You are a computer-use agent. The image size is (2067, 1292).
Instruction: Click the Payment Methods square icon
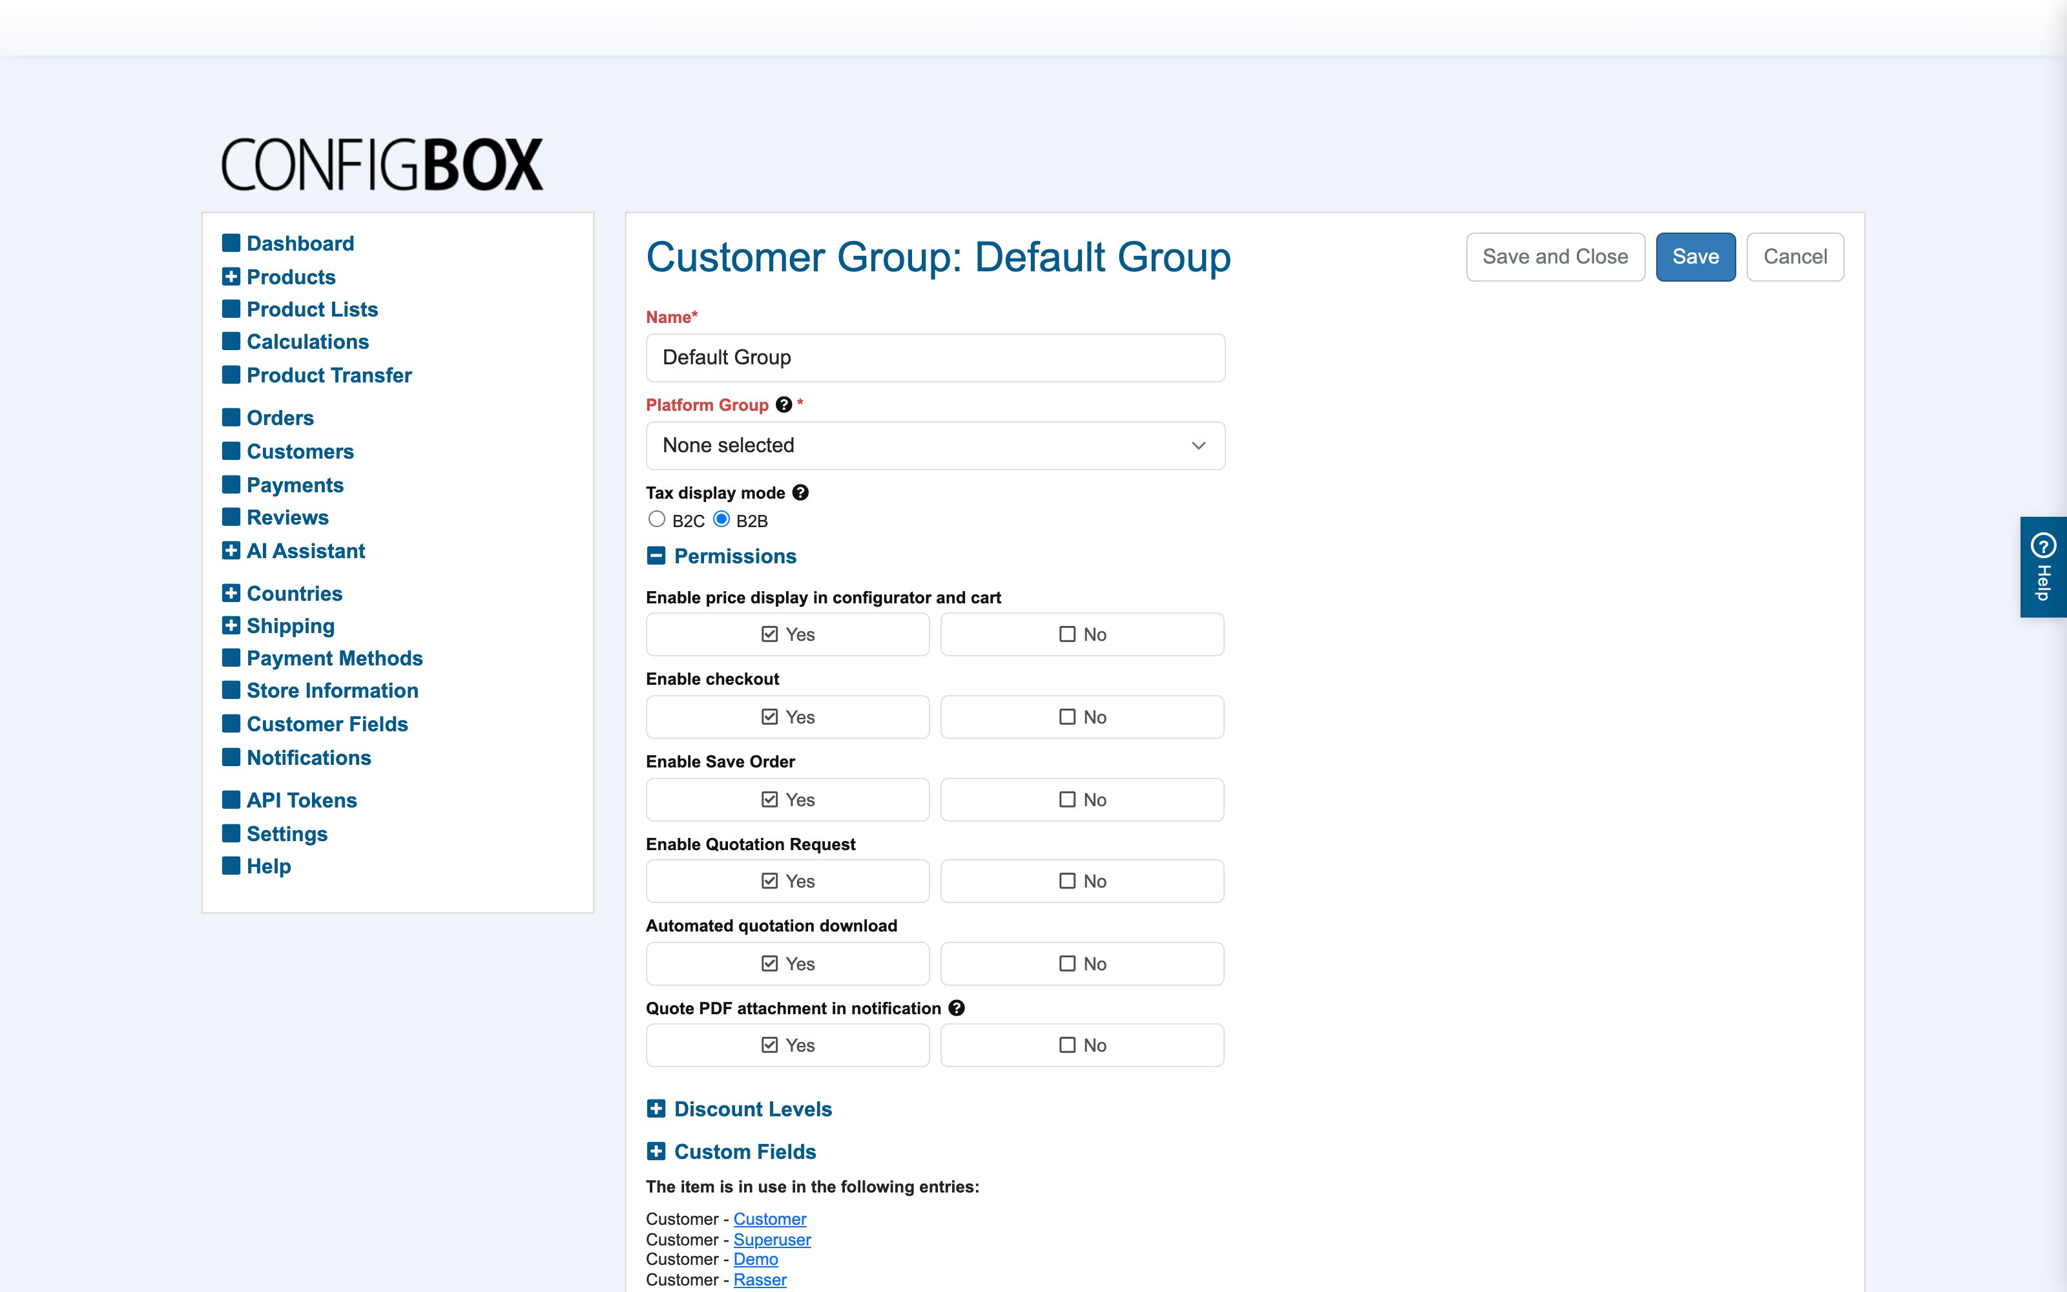coord(231,657)
